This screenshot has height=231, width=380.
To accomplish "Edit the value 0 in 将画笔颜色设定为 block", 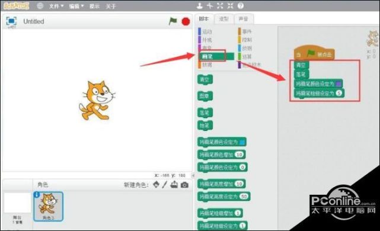I will (242, 167).
